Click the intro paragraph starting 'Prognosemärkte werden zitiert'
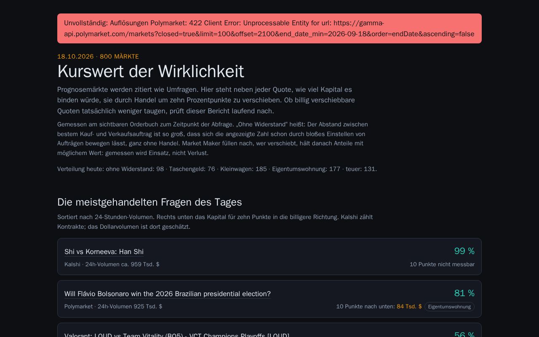Viewport: 539px width, 337px height. coord(206,100)
